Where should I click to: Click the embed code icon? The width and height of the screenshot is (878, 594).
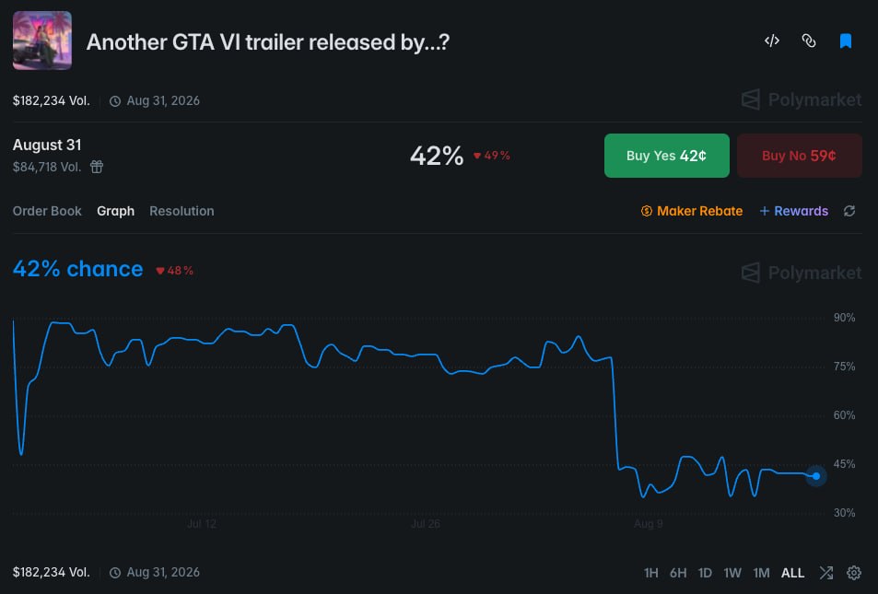(x=772, y=41)
